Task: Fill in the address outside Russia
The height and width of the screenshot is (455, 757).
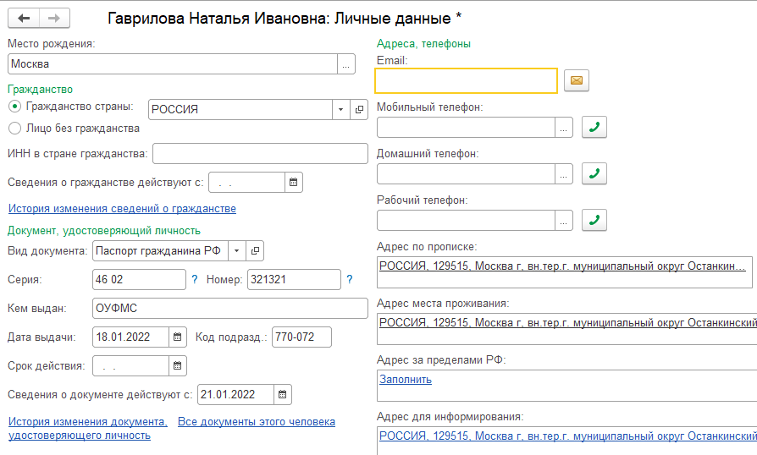Action: (x=405, y=379)
